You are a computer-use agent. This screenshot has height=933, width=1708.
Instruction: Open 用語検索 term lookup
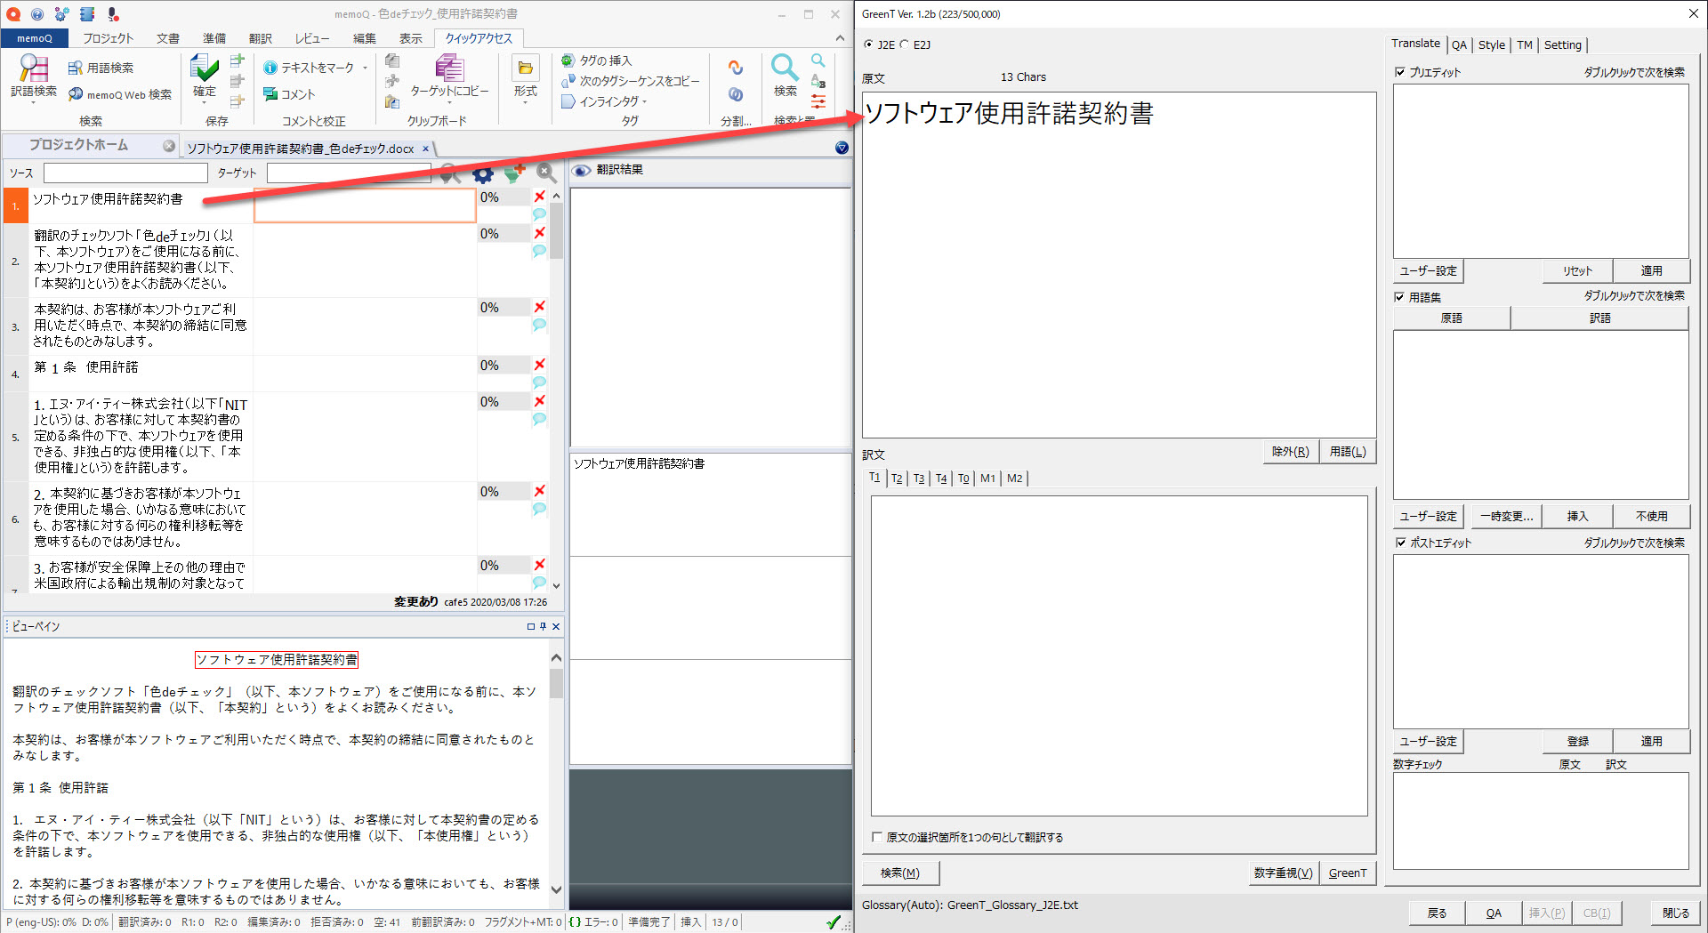tap(101, 68)
